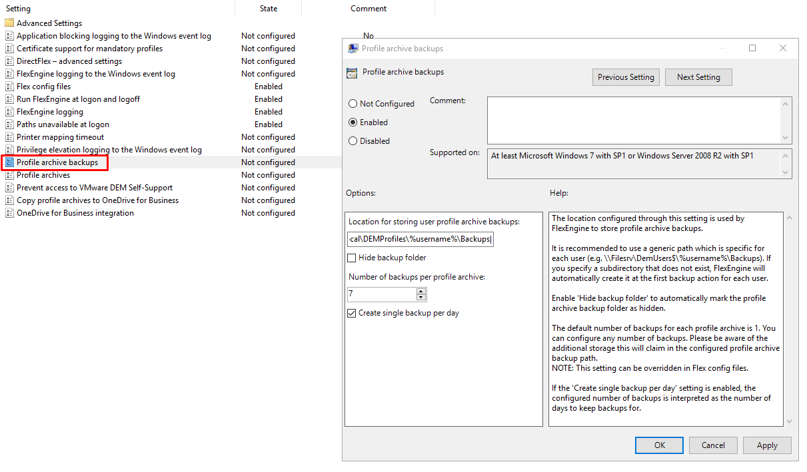Click inside the backup location text field
Viewport: 807px width, 472px height.
coord(418,239)
